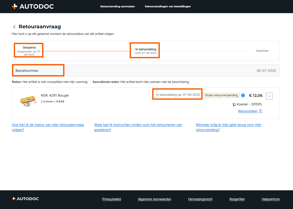
Task: Click the AUTODOC logo in the header
Action: [33, 7]
